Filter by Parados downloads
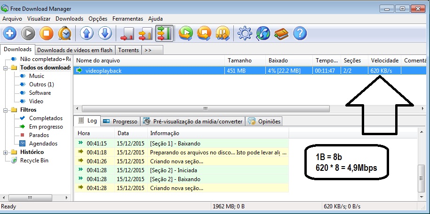Viewport: 430px width, 214px height. pyautogui.click(x=39, y=135)
